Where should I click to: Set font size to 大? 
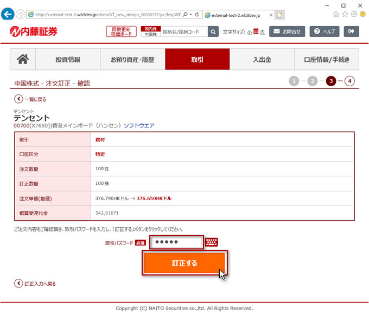pos(262,32)
